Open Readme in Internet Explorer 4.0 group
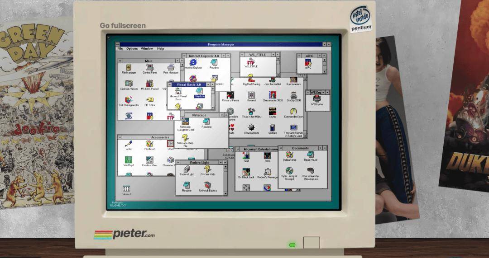Viewport: 489px width, 258px height. 214,64
